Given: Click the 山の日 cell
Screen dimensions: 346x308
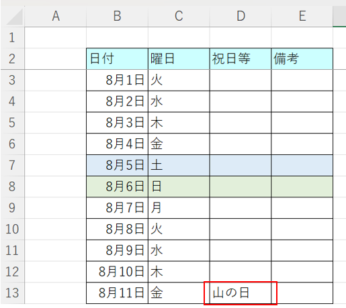Looking at the screenshot, I should point(241,293).
